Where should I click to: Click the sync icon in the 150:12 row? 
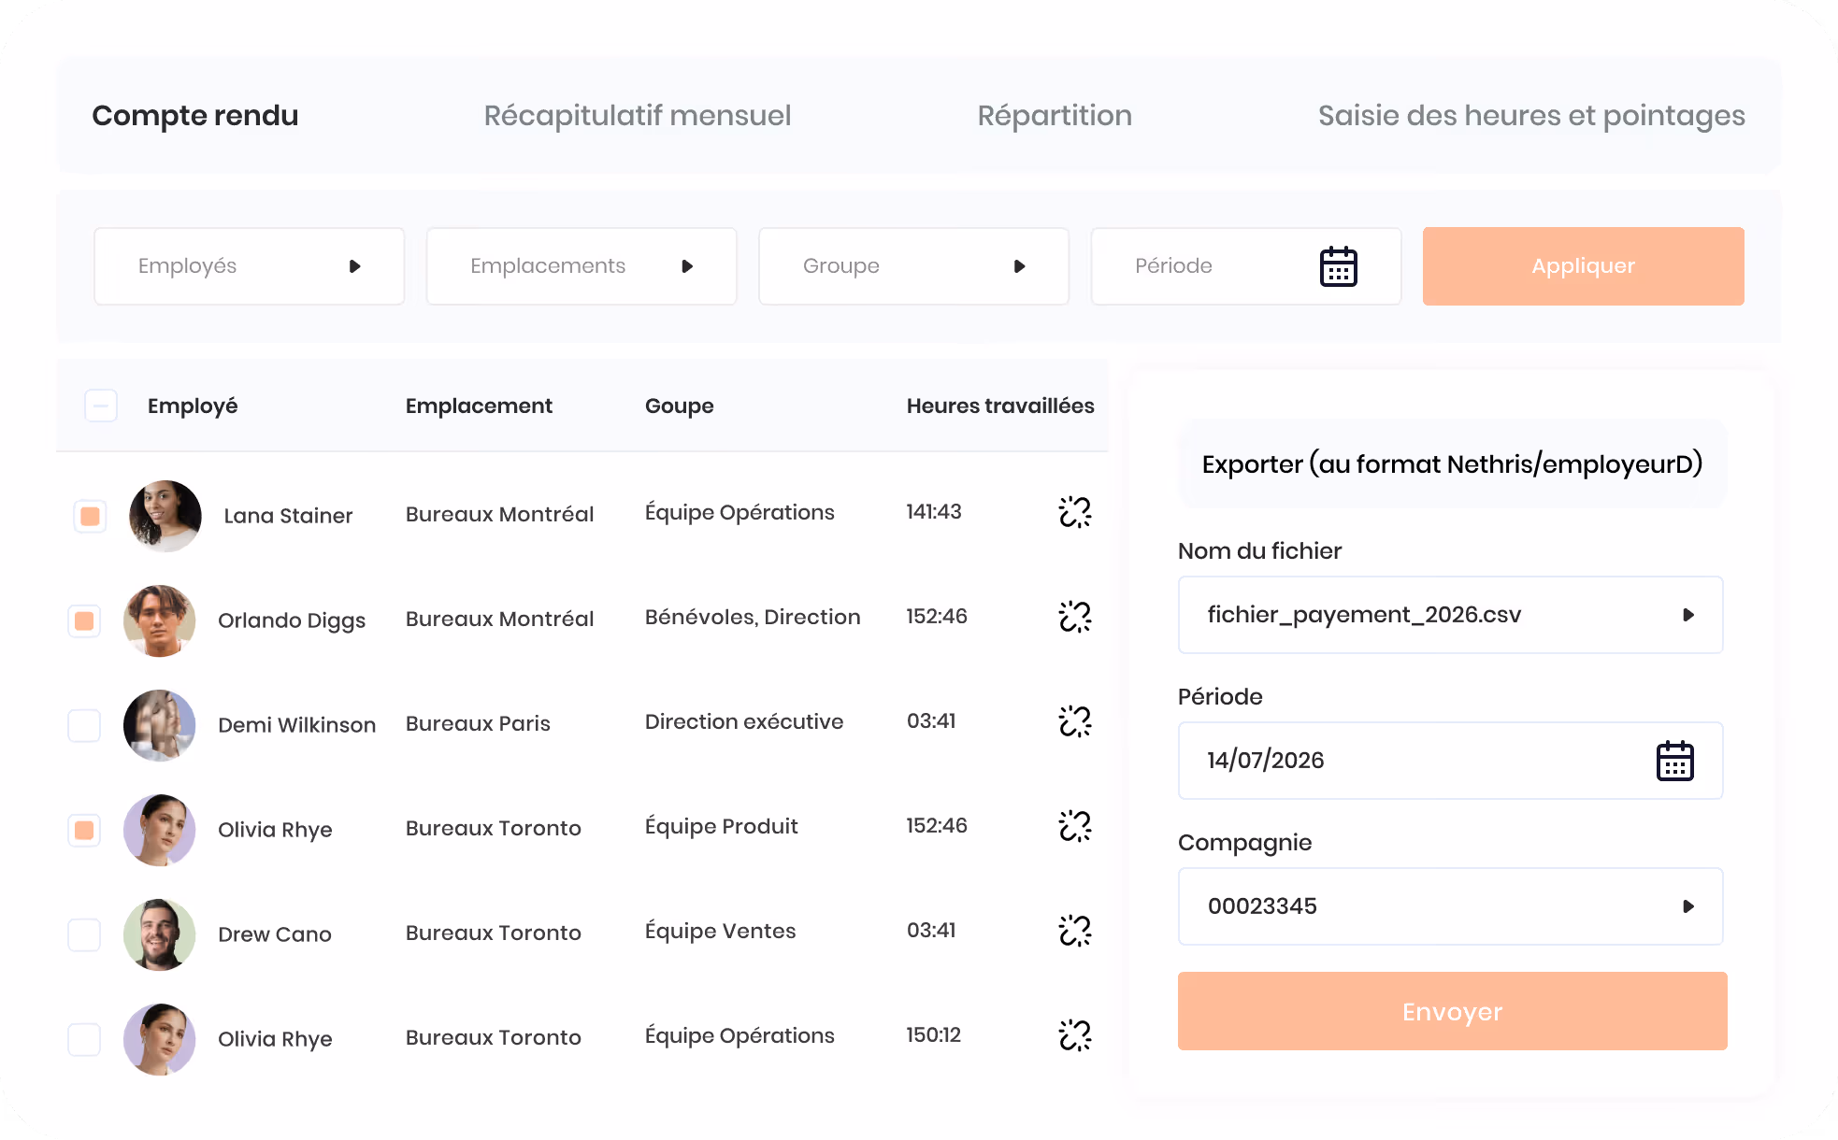pyautogui.click(x=1075, y=1035)
